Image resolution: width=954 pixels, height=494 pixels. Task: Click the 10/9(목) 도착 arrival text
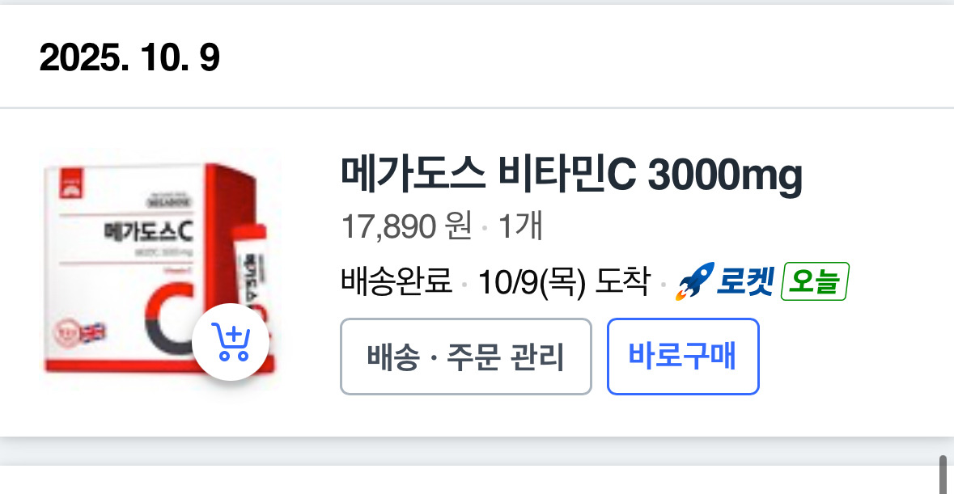click(564, 282)
